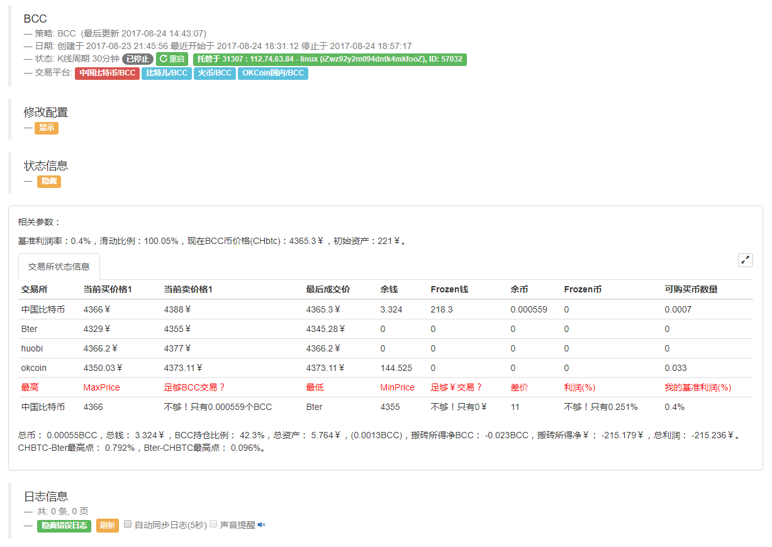
Task: Click the 4350.03¥ okcoin buy price
Action: [x=103, y=368]
